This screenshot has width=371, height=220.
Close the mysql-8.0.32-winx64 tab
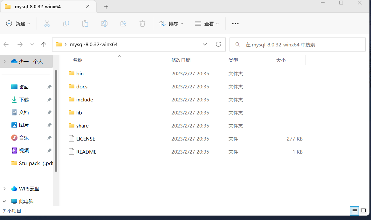pyautogui.click(x=88, y=7)
